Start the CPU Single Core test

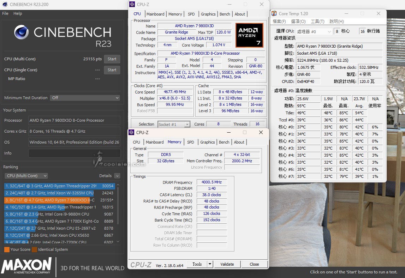tap(112, 70)
